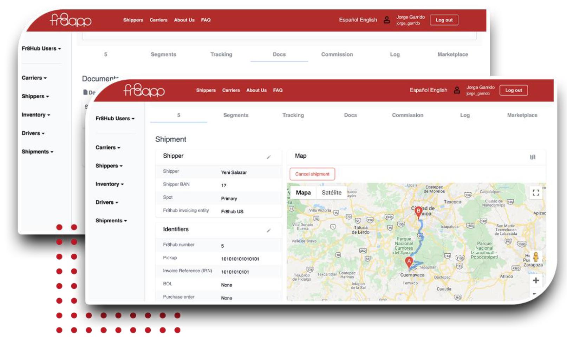Expand the Carriers sidebar dropdown in front window
Screen dimensions: 567x339
point(107,148)
